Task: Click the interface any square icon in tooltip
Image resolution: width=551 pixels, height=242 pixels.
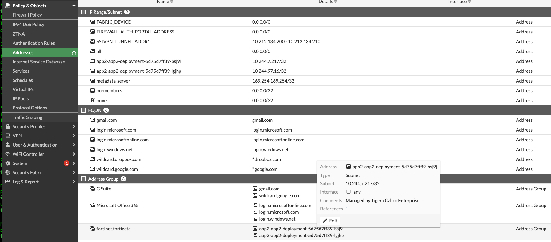Action: click(348, 192)
